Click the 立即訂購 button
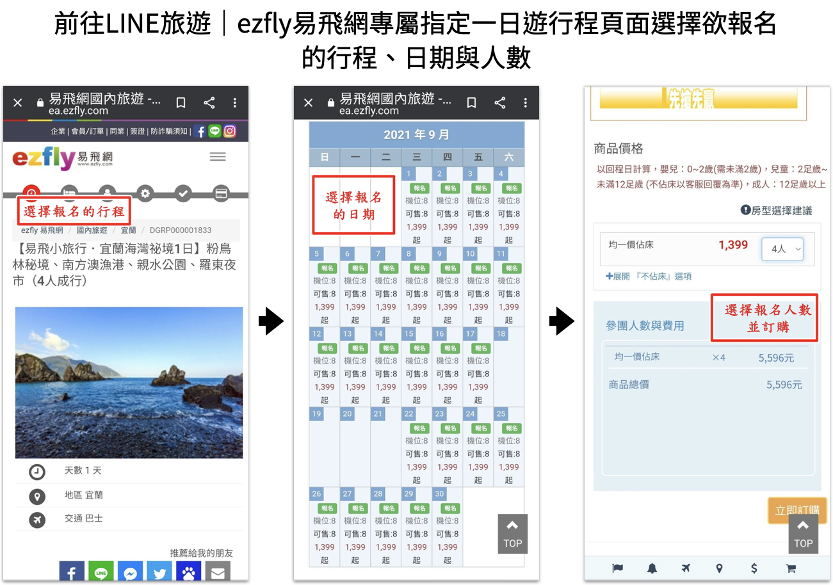The image size is (833, 585). (797, 511)
